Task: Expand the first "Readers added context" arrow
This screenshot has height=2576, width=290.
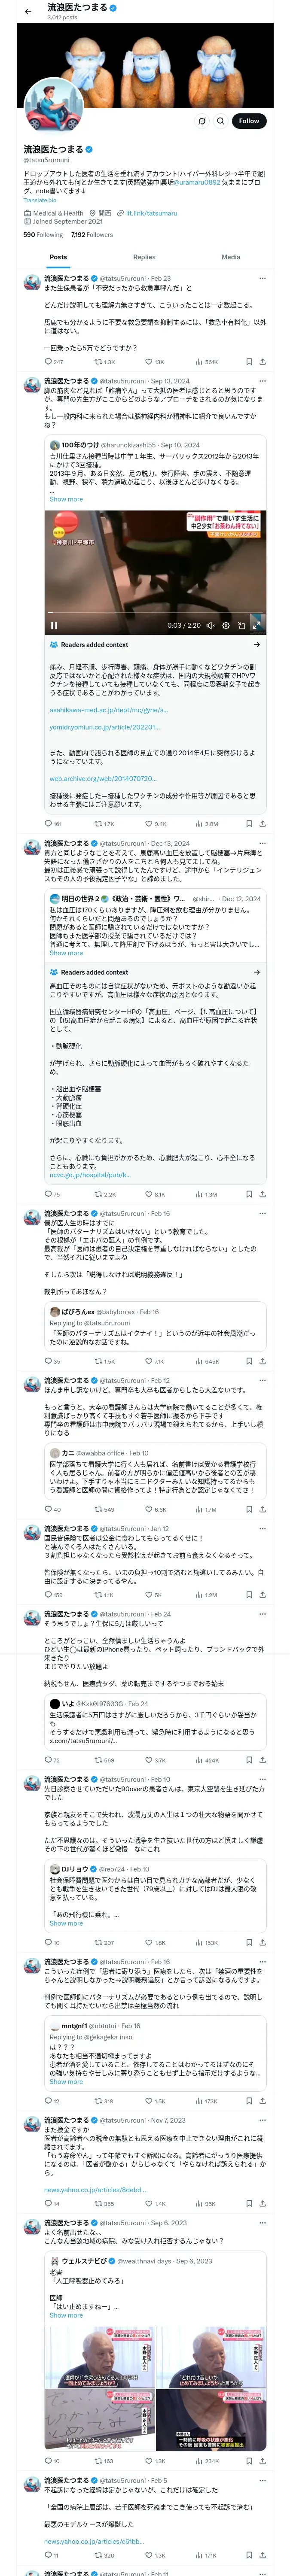Action: point(257,645)
